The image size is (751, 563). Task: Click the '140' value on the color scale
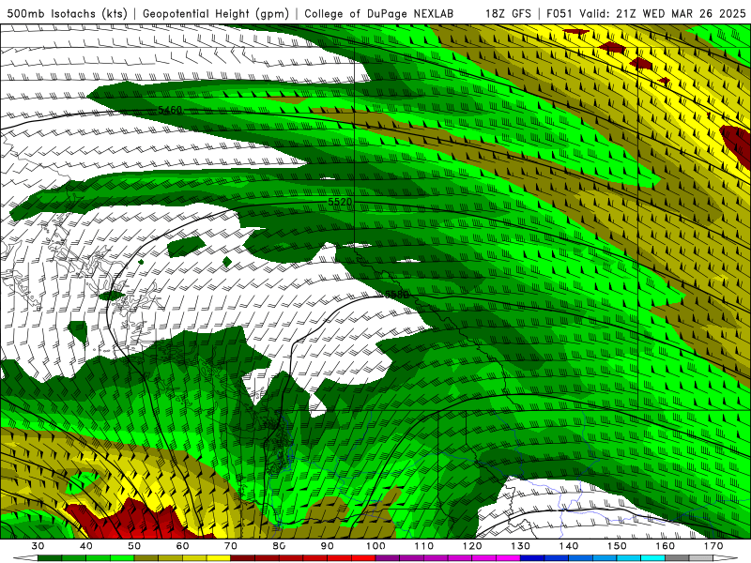(x=569, y=546)
